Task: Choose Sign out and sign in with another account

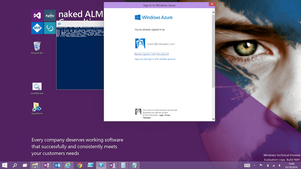Action: point(155,59)
